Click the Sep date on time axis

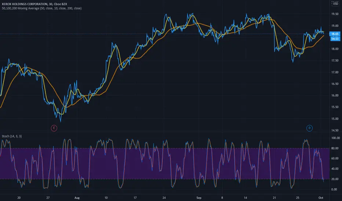point(199,198)
